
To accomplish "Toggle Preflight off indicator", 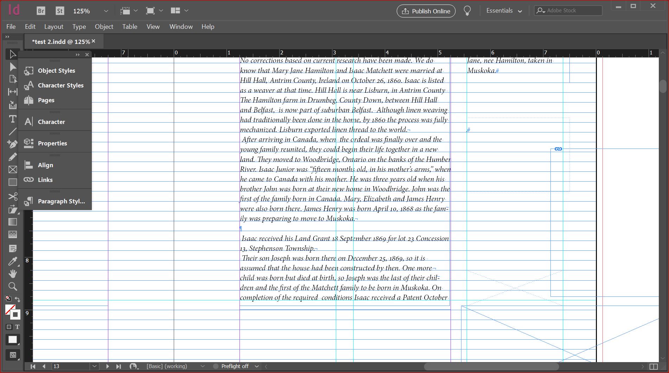I will [216, 366].
